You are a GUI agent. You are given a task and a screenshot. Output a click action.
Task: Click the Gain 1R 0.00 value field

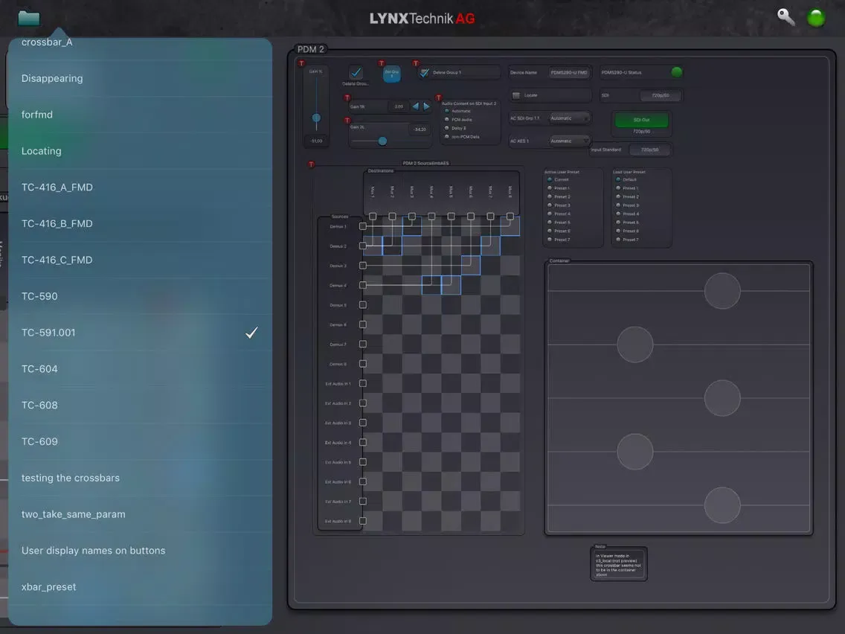coord(398,106)
